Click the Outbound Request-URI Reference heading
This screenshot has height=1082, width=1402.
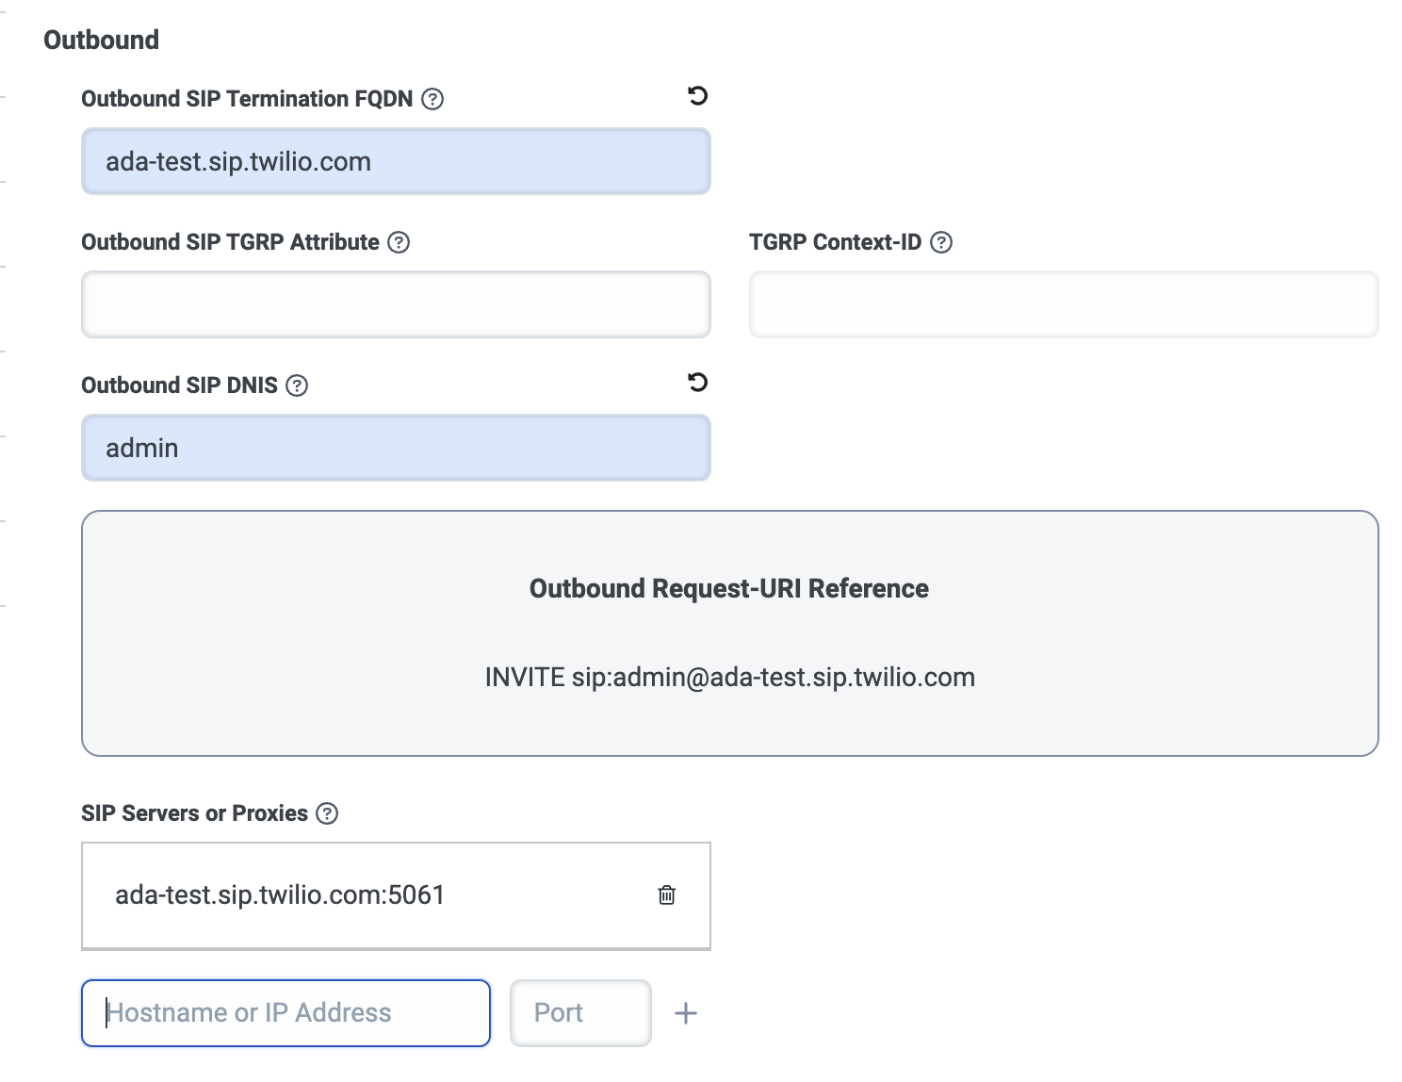[x=728, y=589]
